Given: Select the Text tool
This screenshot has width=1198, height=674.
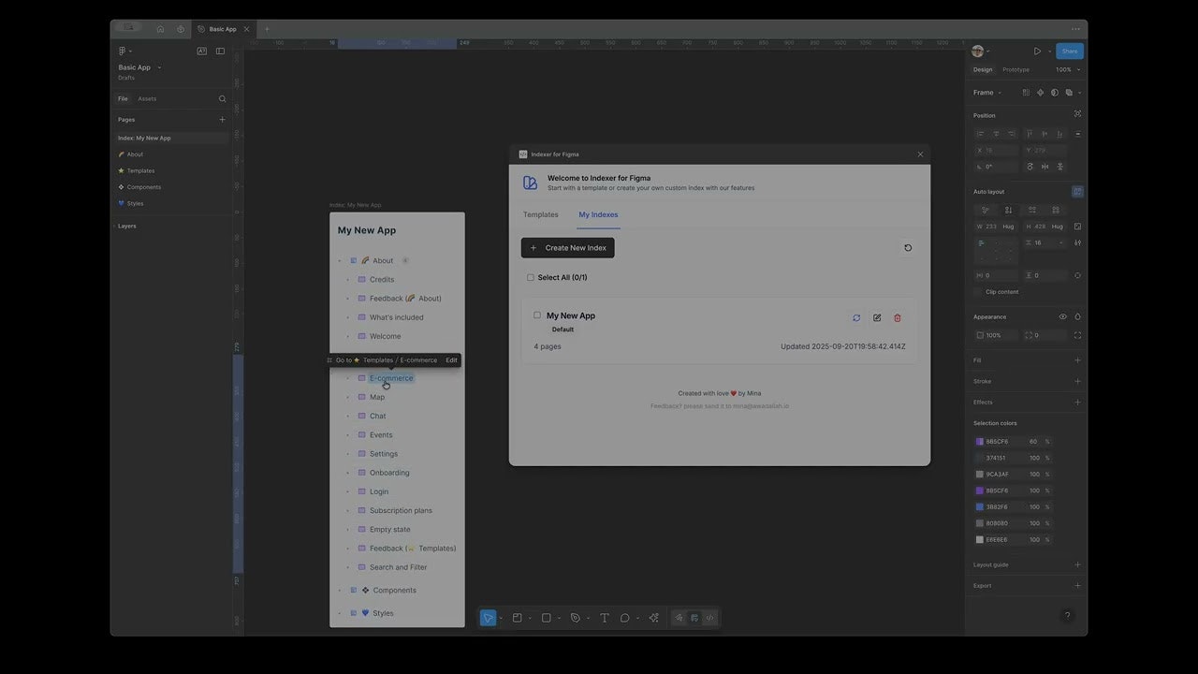Looking at the screenshot, I should 604,617.
